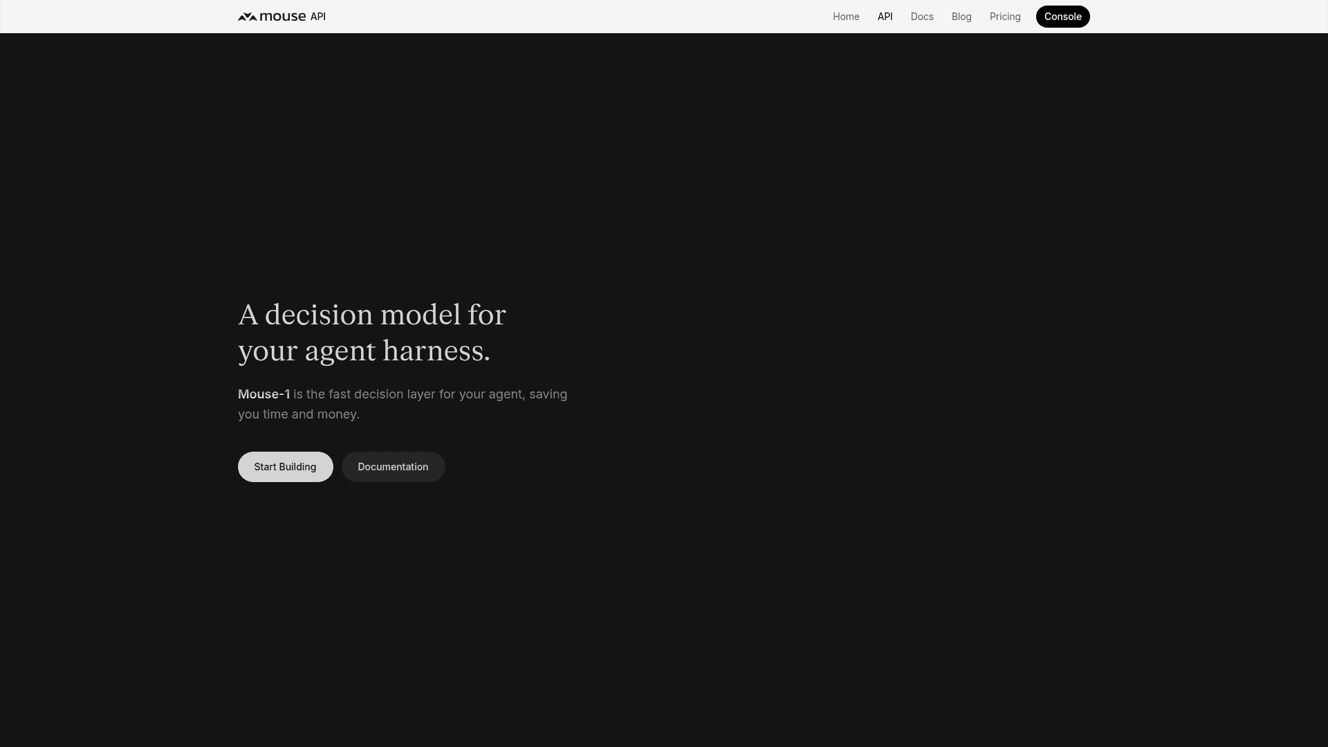
Task: Click the Mouse logo icon
Action: point(247,17)
